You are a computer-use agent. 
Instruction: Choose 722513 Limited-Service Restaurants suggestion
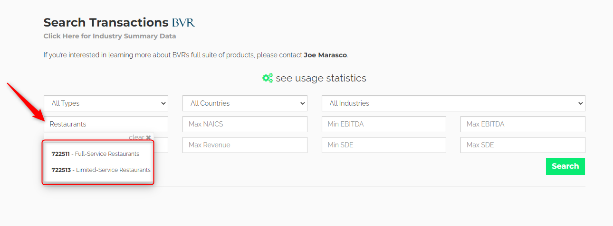point(101,170)
